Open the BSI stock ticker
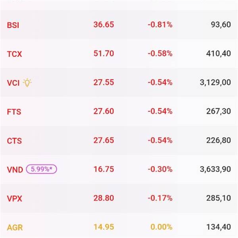The width and height of the screenshot is (238, 238). tap(13, 25)
